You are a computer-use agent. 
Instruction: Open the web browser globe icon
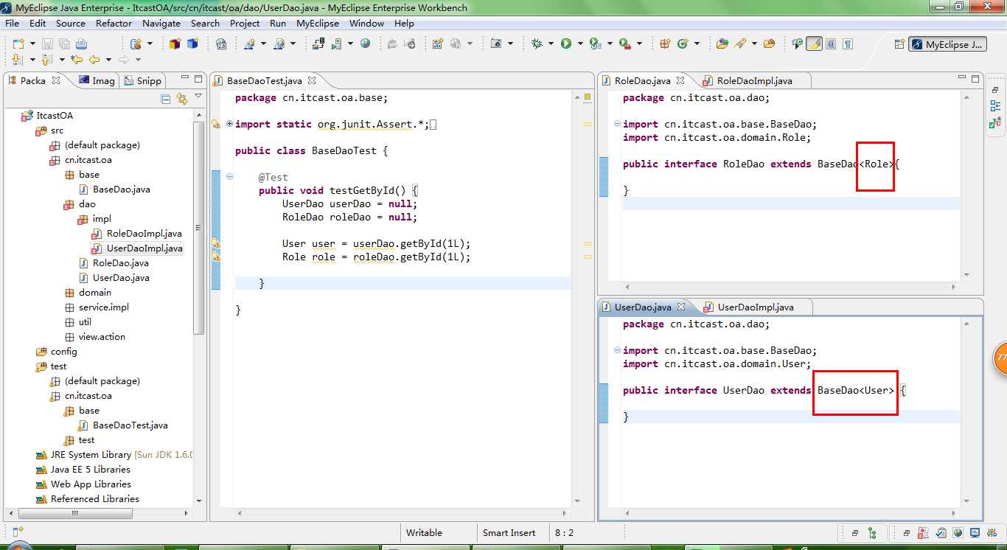point(365,44)
